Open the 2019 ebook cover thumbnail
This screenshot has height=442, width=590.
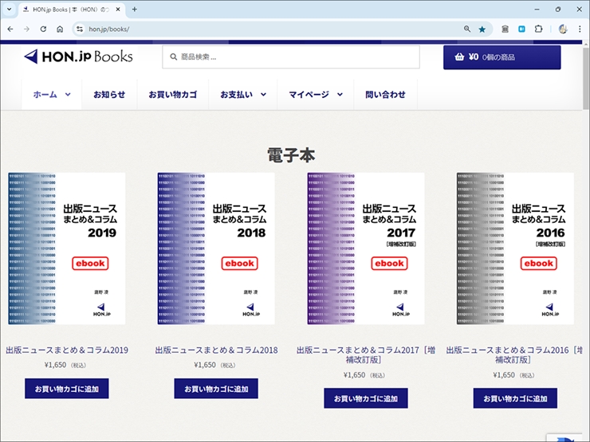(67, 248)
